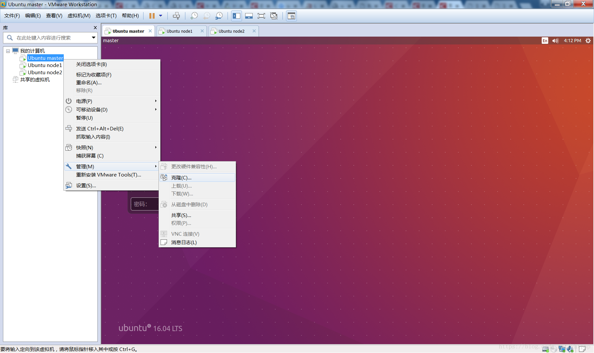
Task: Click the 设置(S) settings icon in context menu
Action: pos(69,185)
